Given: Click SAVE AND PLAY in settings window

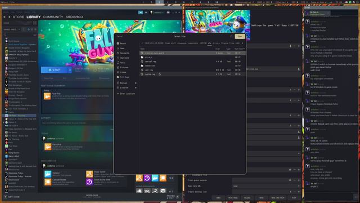Looking at the screenshot, I should [278, 198].
